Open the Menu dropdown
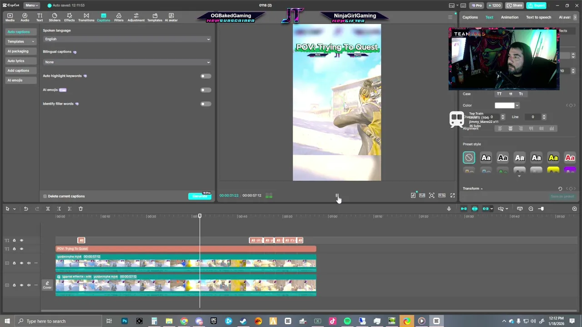 click(x=31, y=5)
